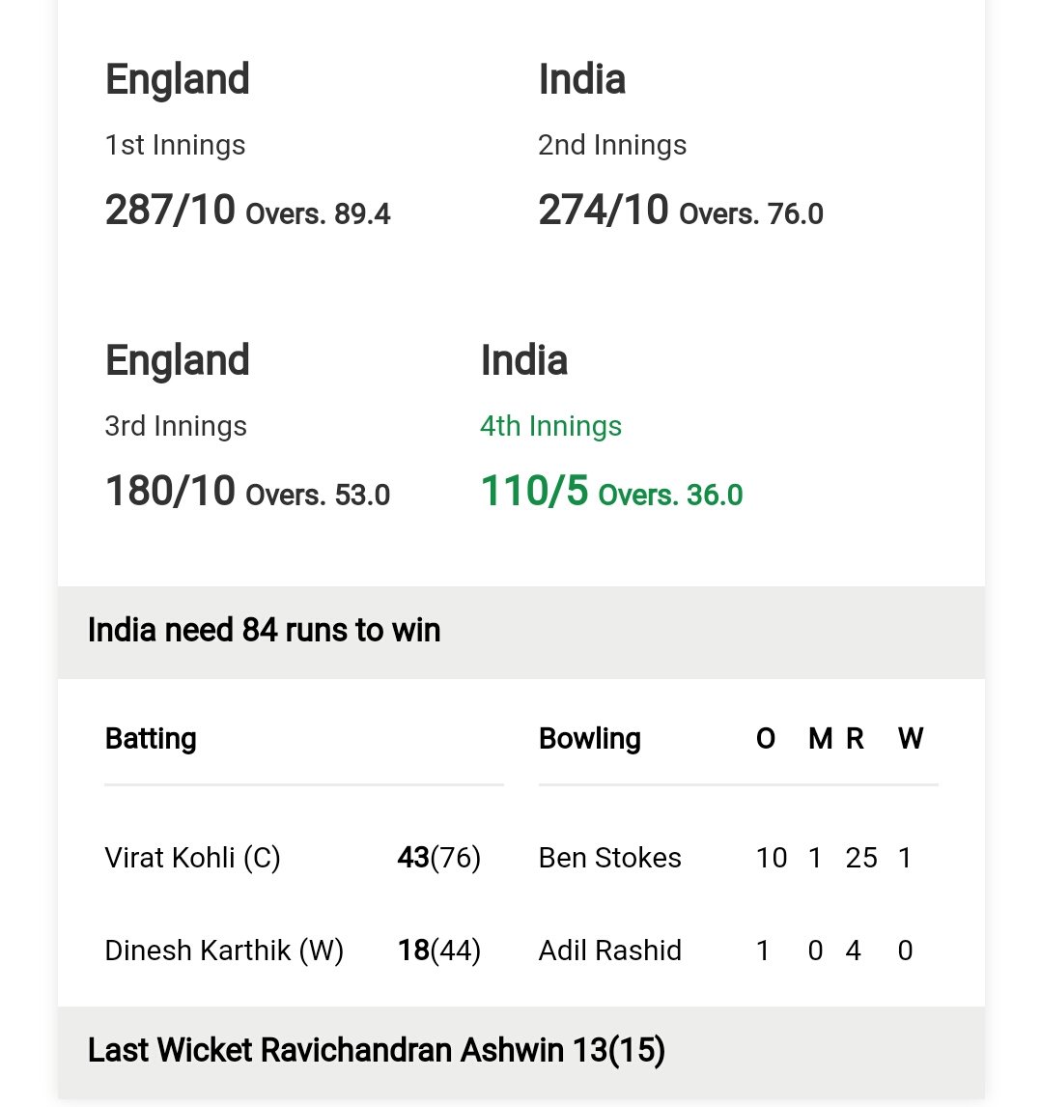1041x1107 pixels.
Task: Open Ben Stokes bowler entry
Action: point(609,858)
